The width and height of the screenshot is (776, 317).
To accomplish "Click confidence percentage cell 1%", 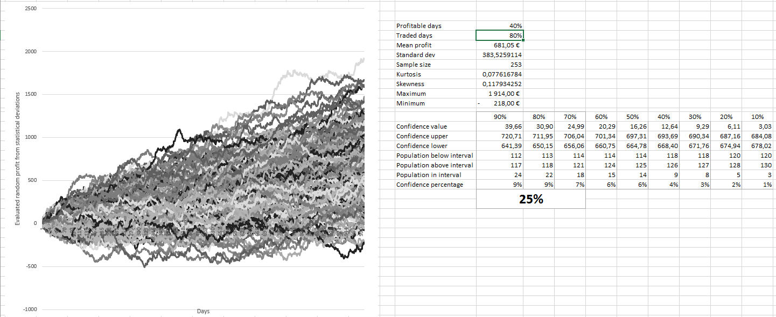I will 758,185.
